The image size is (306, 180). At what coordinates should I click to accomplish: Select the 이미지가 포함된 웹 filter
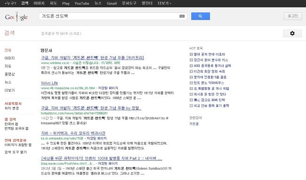(18, 145)
